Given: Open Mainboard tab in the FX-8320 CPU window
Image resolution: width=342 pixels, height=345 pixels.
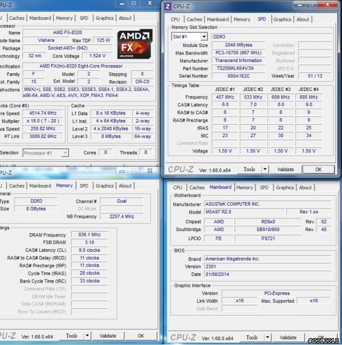Looking at the screenshot, I should [x=40, y=18].
